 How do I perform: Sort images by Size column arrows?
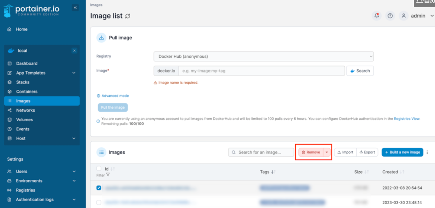(367, 172)
